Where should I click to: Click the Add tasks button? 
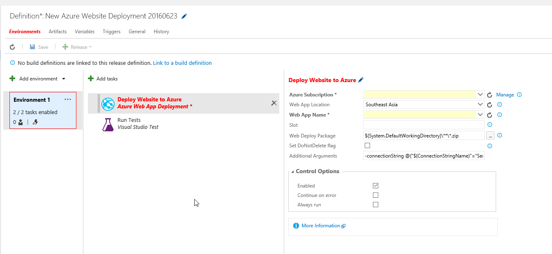pos(103,79)
